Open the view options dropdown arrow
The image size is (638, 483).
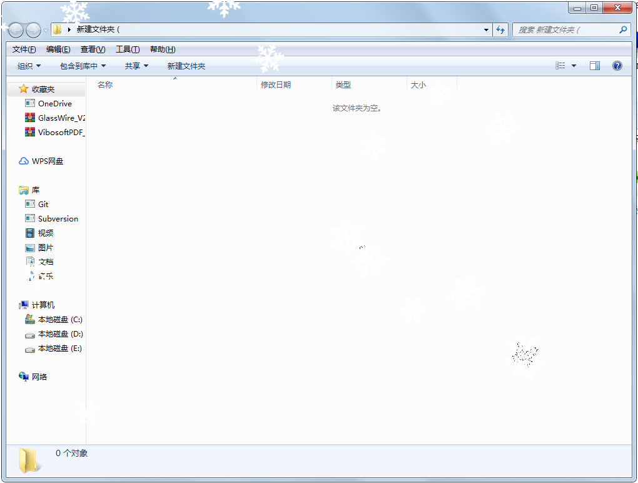click(x=574, y=66)
